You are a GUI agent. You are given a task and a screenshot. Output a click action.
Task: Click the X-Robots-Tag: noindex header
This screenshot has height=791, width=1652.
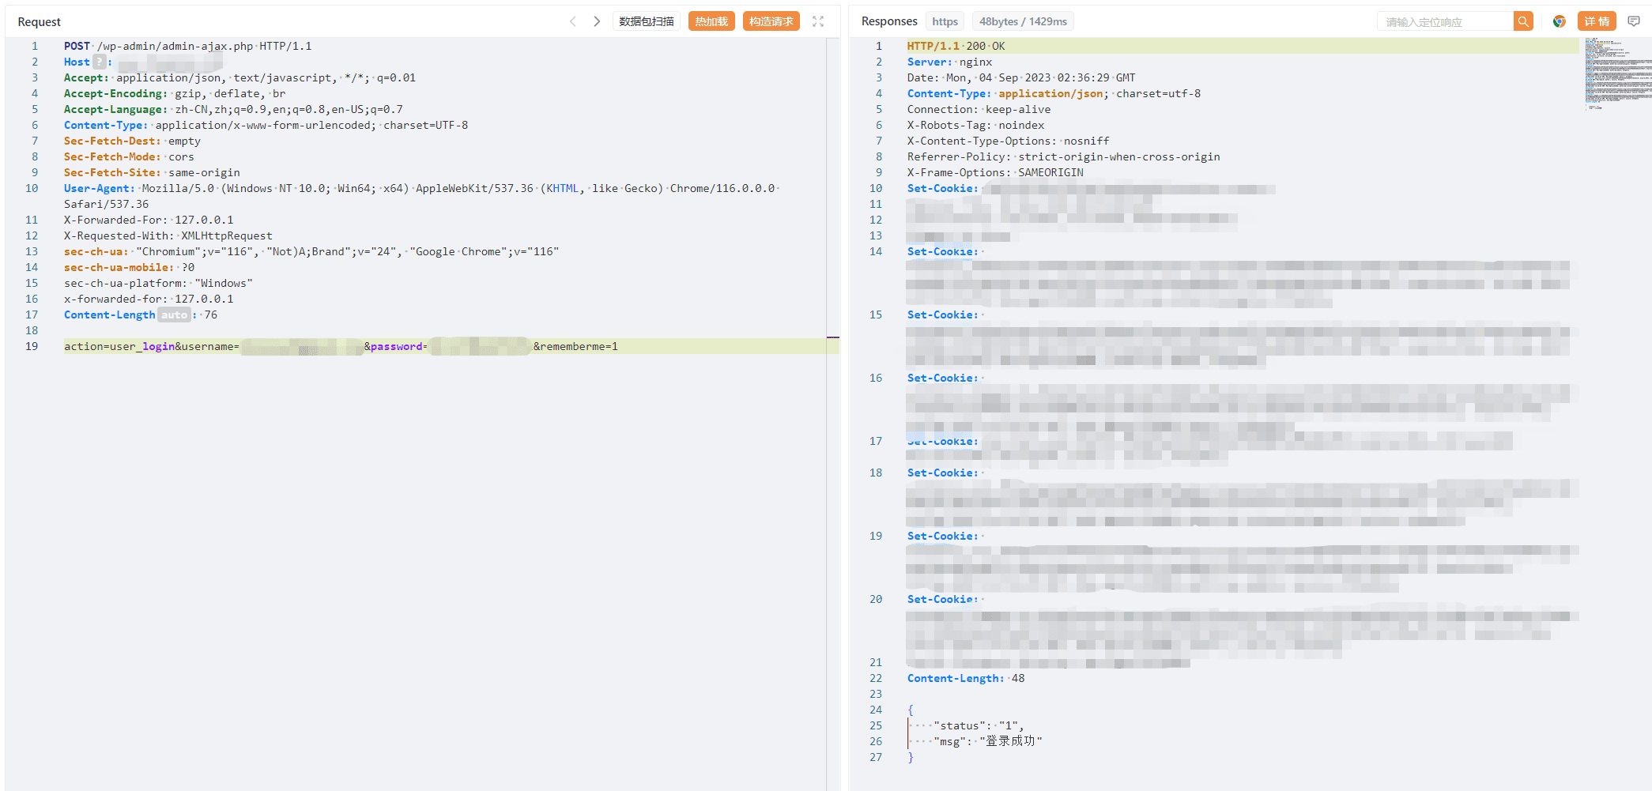coord(975,125)
